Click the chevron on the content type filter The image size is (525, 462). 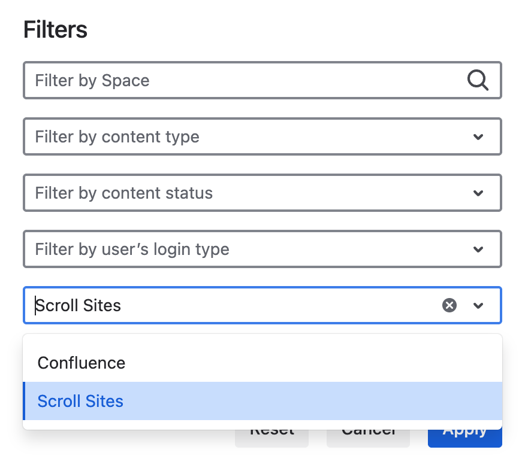click(478, 136)
